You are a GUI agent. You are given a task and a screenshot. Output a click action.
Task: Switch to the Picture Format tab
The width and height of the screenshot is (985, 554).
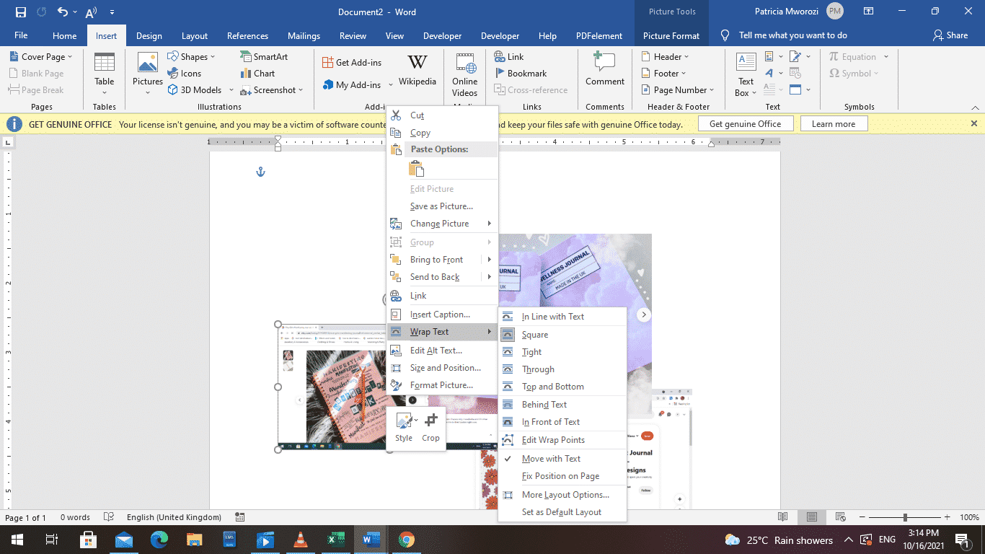[671, 35]
